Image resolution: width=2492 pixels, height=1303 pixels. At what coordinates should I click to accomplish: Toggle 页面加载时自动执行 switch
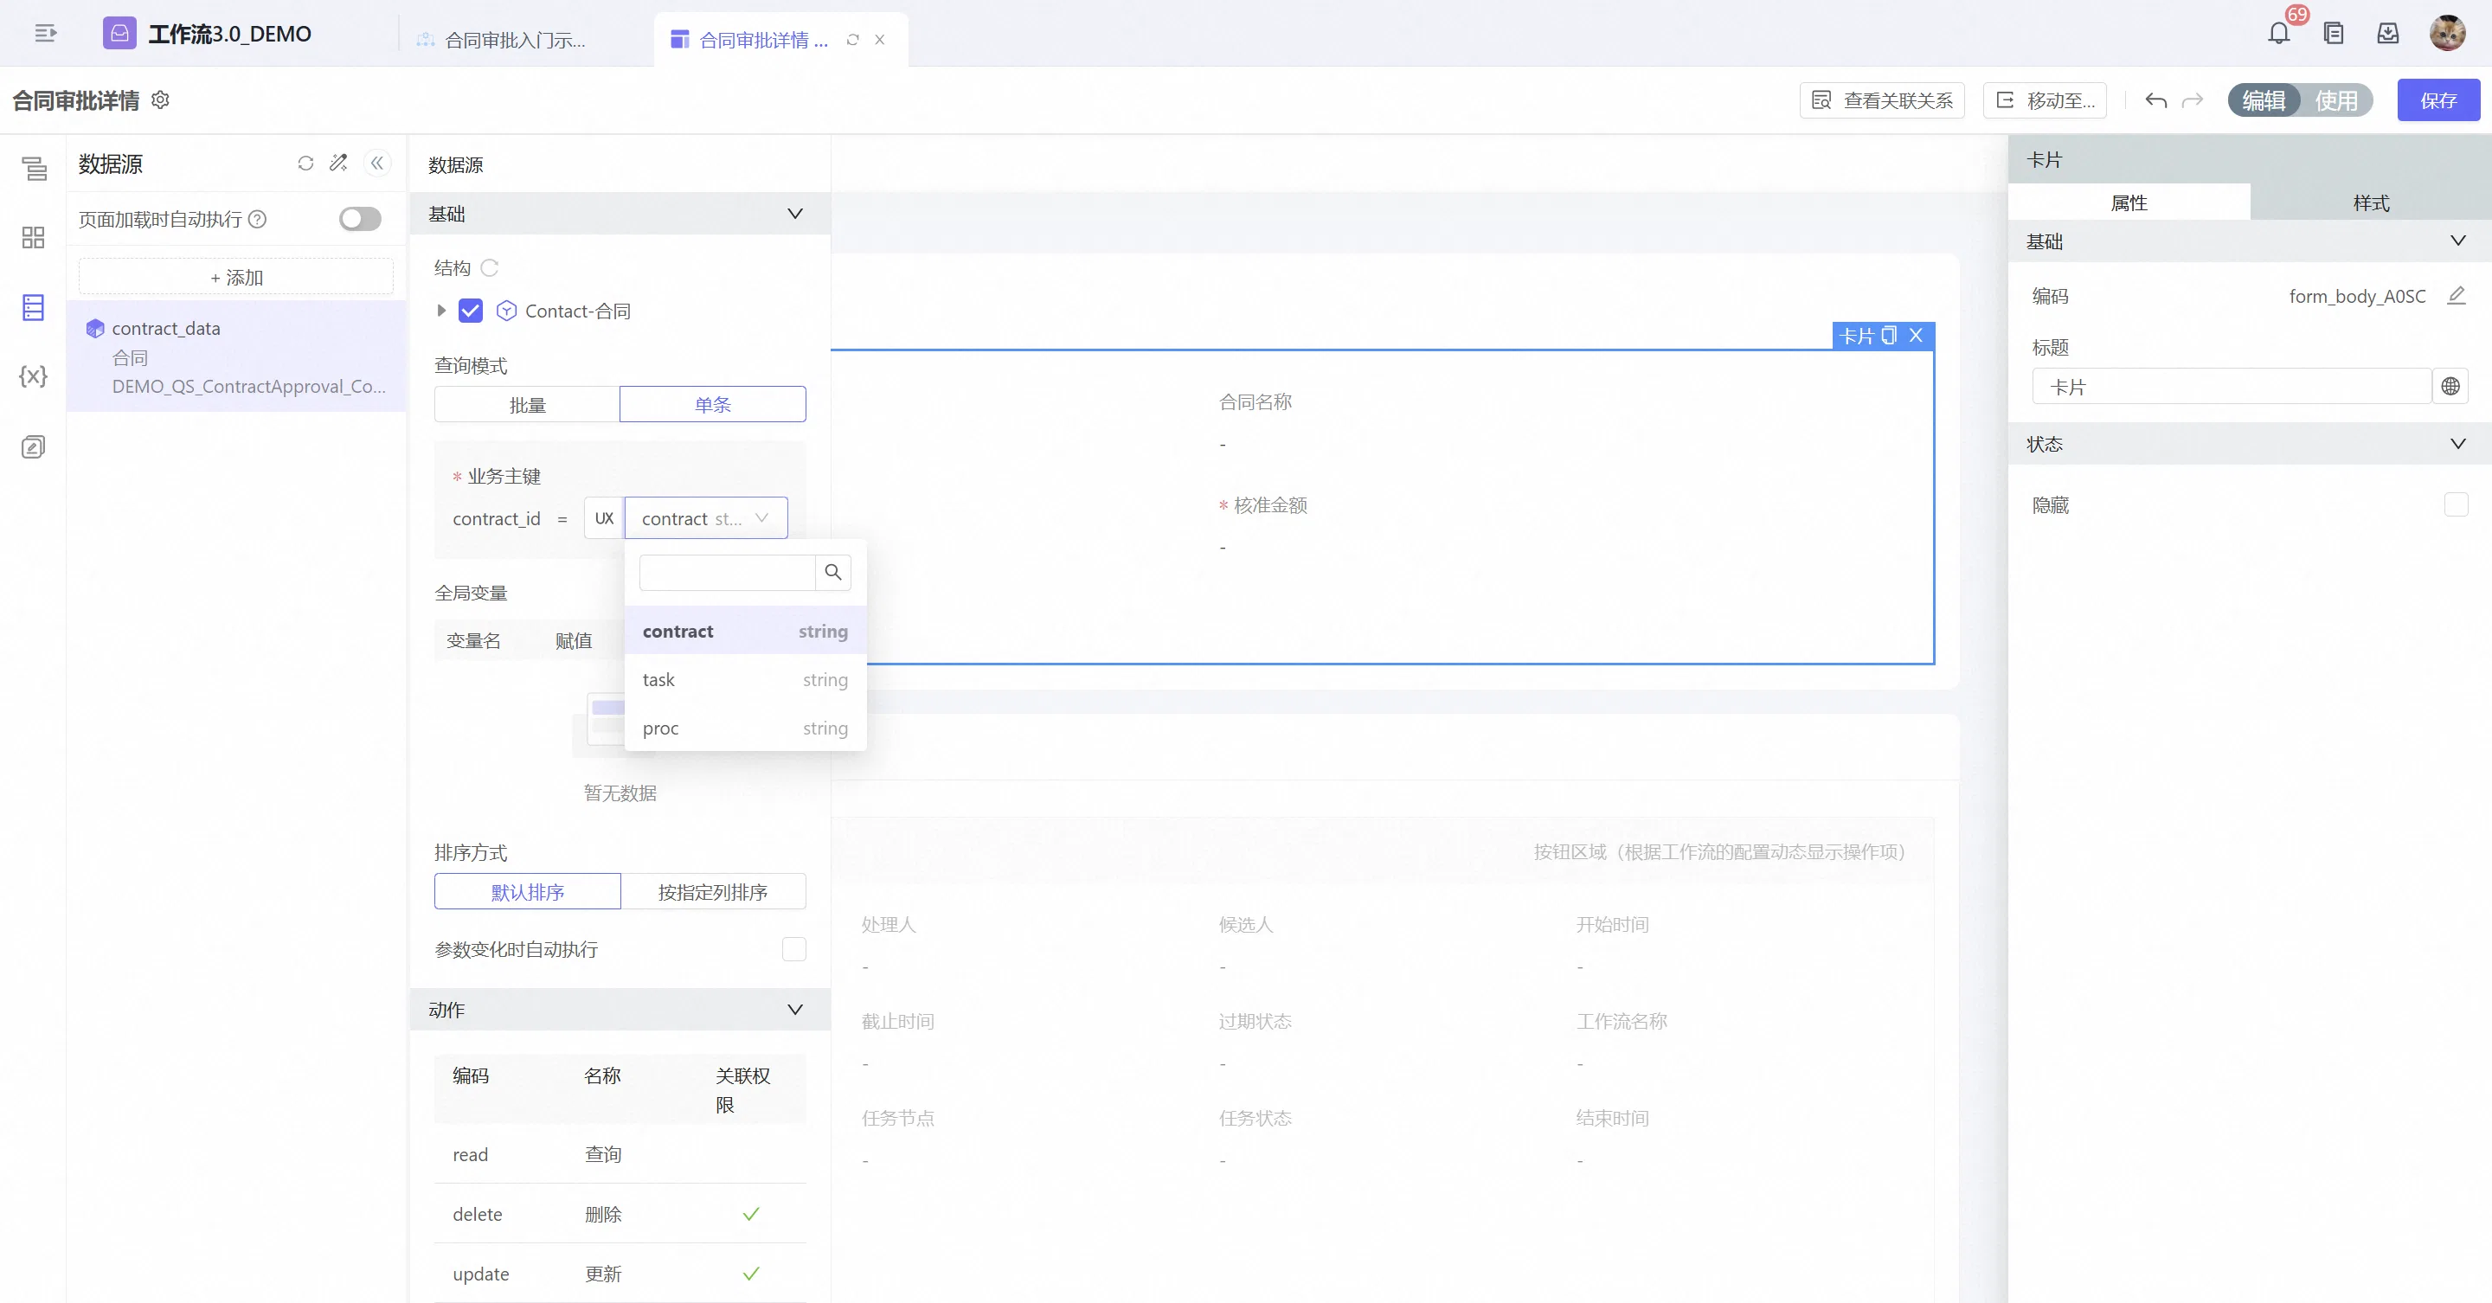coord(360,220)
